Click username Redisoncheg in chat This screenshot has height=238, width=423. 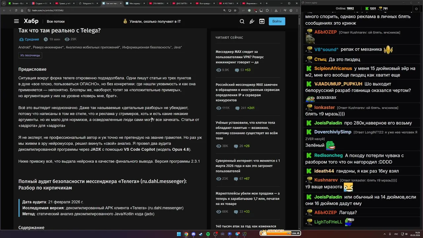(328, 156)
